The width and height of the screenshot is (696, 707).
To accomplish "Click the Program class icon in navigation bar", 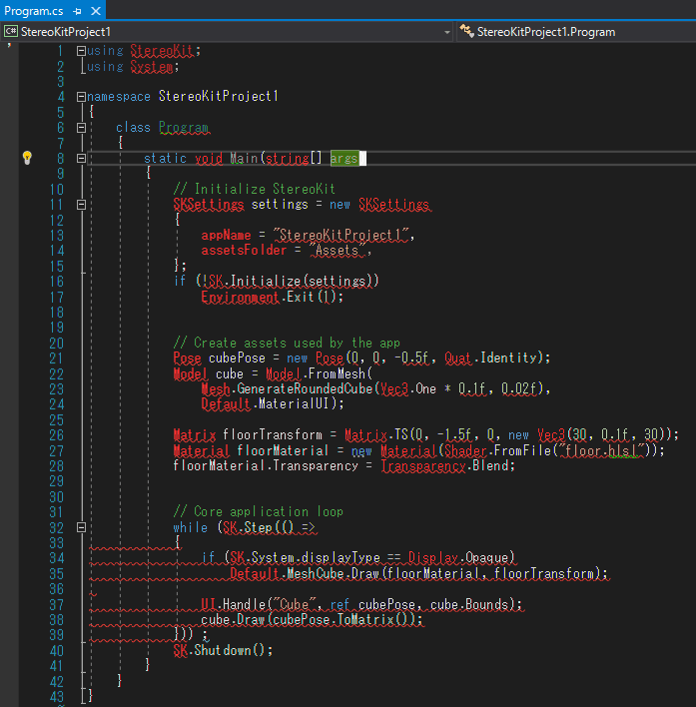I will [x=467, y=32].
